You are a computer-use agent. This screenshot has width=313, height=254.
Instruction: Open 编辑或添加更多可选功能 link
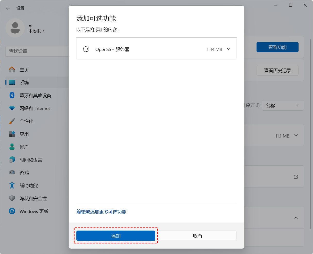coord(101,212)
